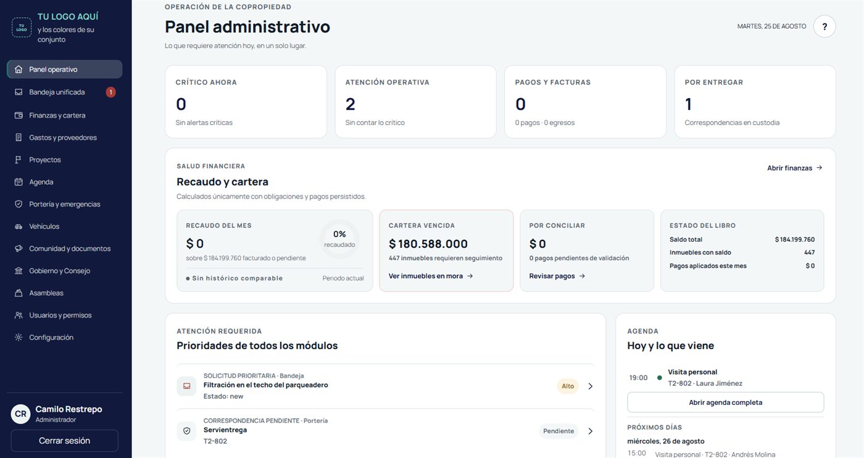The image size is (864, 458).
Task: Click the Servientrega correspondence title
Action: point(225,430)
